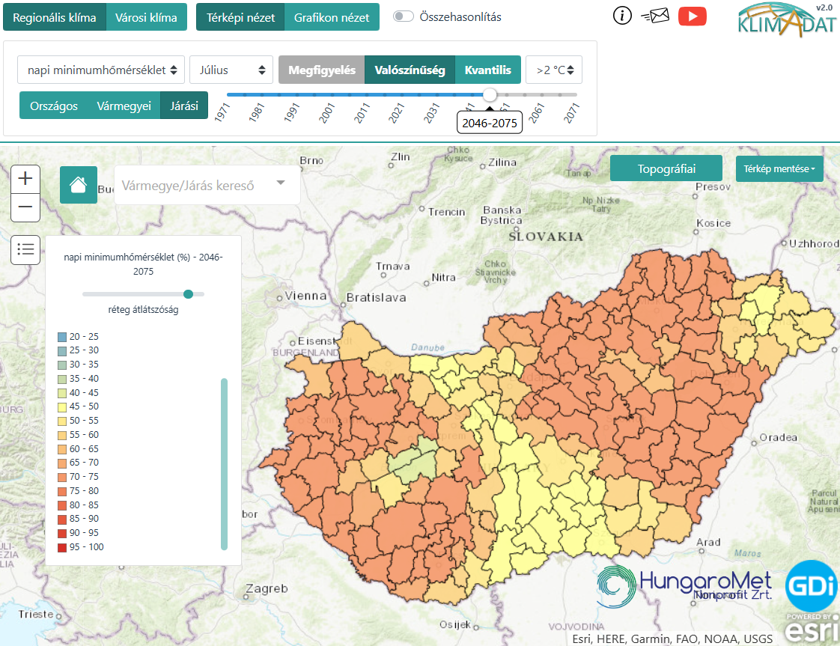Click the Bratislava label on the map
The height and width of the screenshot is (646, 840).
click(x=376, y=297)
